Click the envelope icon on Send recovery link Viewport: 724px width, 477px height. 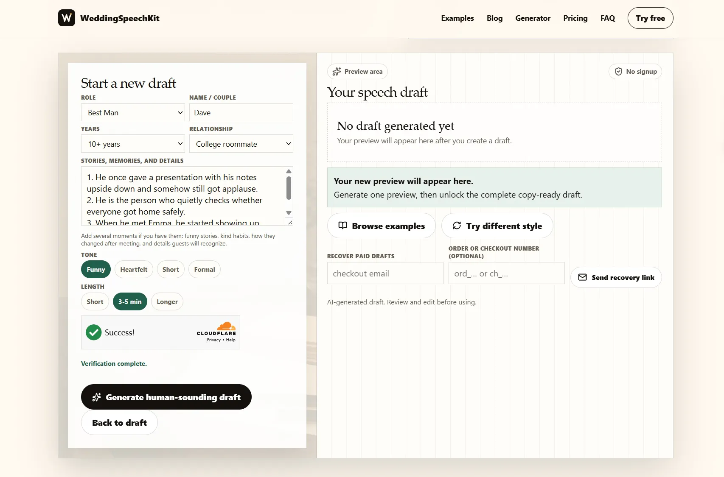point(583,277)
